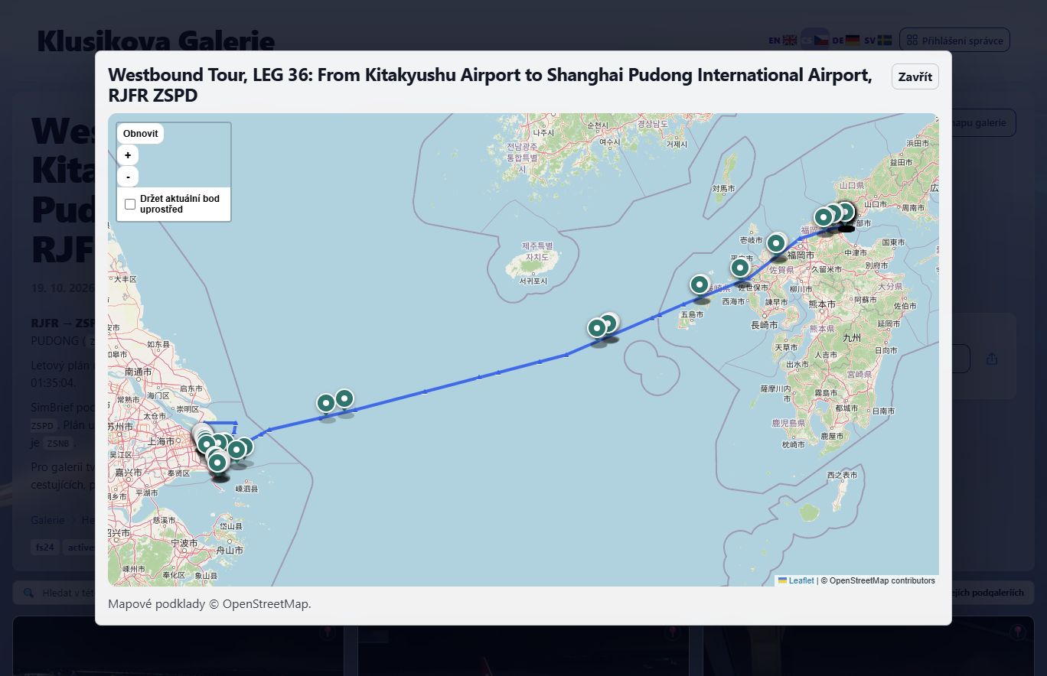Open Klusikova Galerie site title
Viewport: 1047px width, 676px height.
(155, 41)
